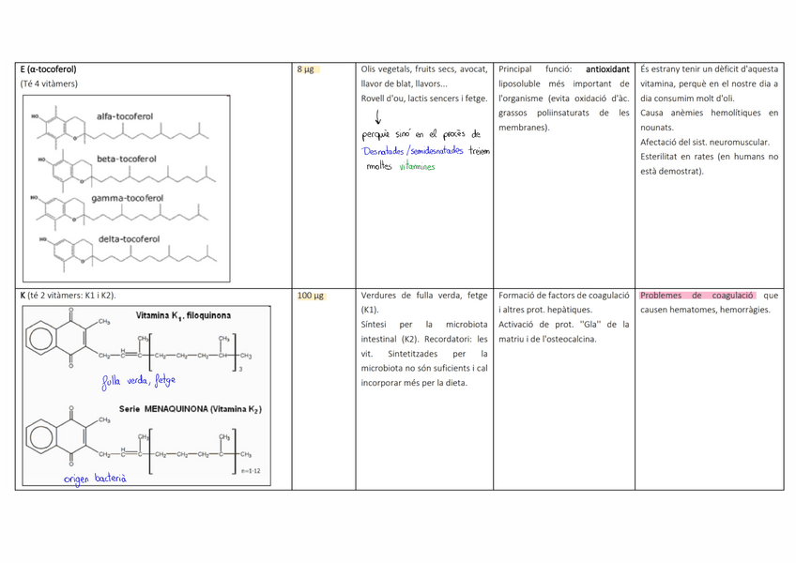796x563 pixels.
Task: Select the highlighted '8 µg' value
Action: (306, 69)
